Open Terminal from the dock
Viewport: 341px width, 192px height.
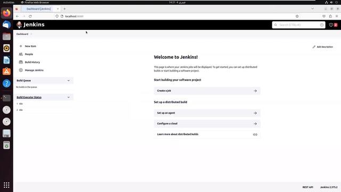point(6,98)
